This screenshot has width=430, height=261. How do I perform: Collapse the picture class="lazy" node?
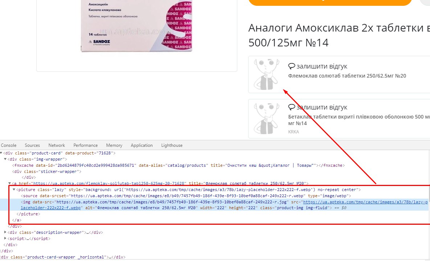[14, 190]
